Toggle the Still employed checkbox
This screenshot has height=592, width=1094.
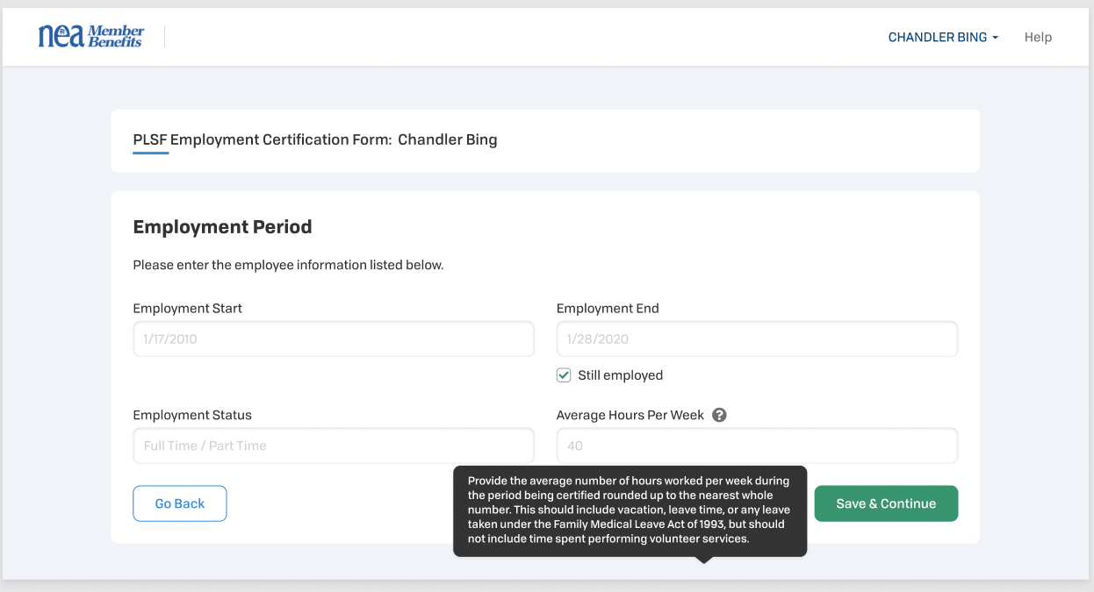[564, 375]
